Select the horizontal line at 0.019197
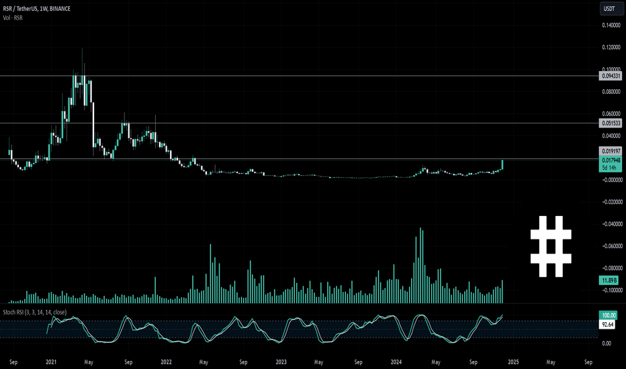Screen dimensions: 626x369 300,159
